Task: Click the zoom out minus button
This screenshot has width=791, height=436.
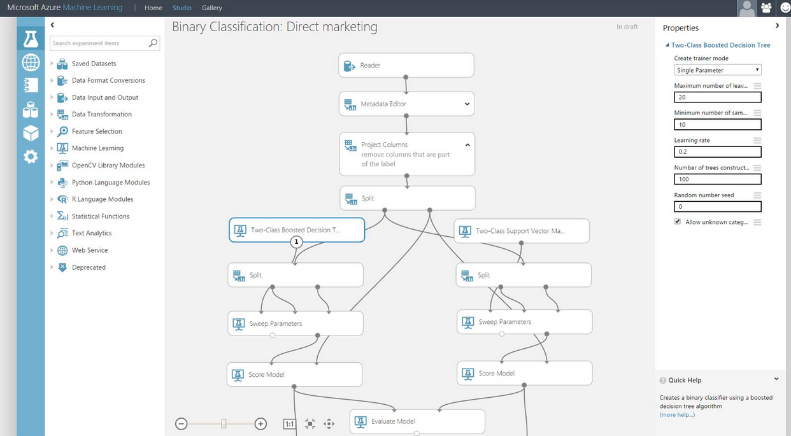Action: (182, 424)
